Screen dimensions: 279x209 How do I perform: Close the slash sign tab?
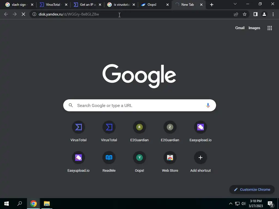(32, 5)
